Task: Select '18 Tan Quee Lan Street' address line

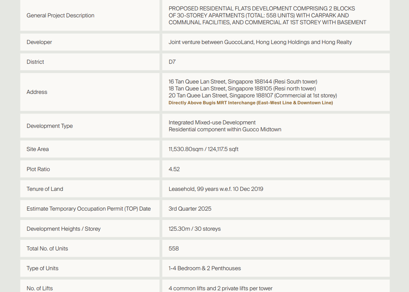Action: tap(242, 89)
